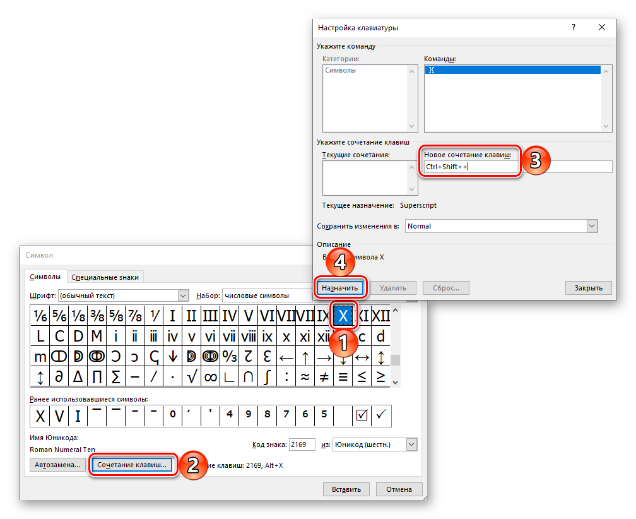Pick digit 9 in recent symbols
This screenshot has height=519, width=636.
pyautogui.click(x=248, y=415)
